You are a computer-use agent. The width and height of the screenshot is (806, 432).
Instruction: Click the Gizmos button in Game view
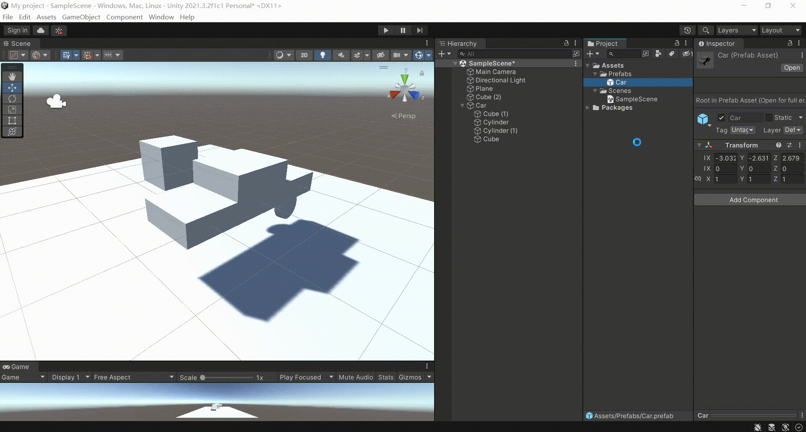tap(410, 377)
